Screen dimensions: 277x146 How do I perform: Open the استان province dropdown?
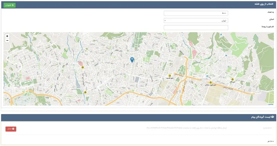(x=196, y=20)
